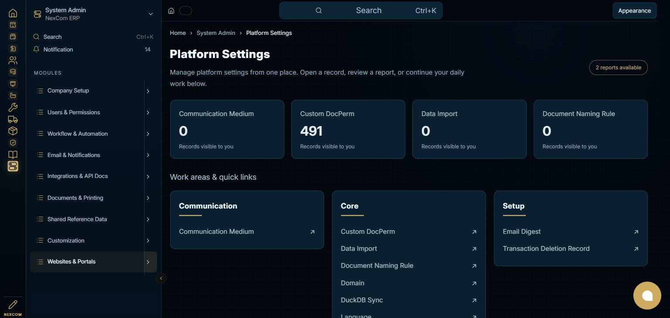Select the Company Setup module label
The image size is (670, 318).
68,91
